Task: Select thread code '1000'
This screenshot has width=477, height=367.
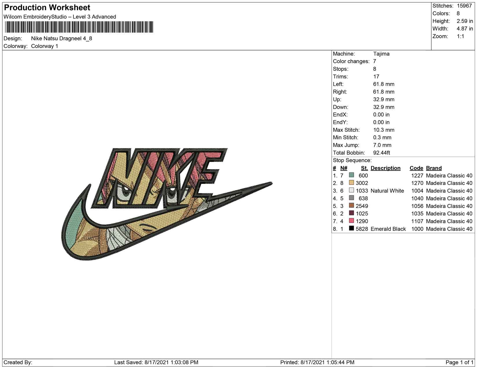Action: pos(417,229)
